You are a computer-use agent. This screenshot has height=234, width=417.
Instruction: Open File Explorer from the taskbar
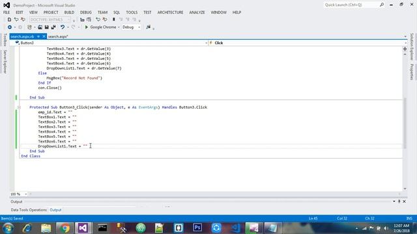click(46, 228)
